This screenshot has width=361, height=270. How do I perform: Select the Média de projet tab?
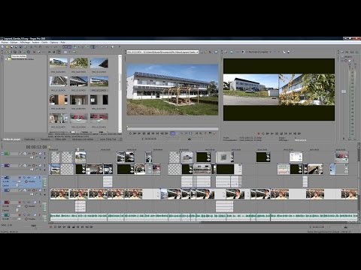point(11,139)
